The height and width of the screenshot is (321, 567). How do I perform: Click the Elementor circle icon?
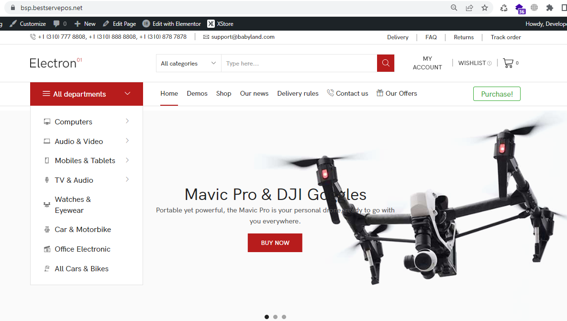146,23
